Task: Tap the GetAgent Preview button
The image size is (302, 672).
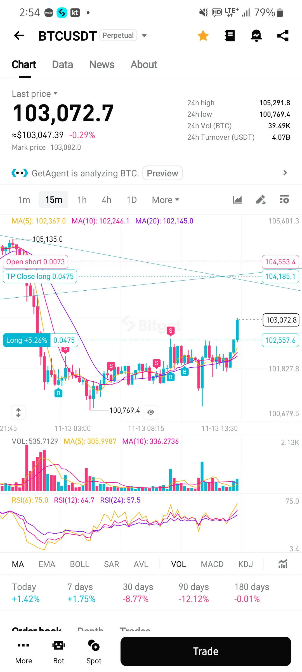Action: 162,173
